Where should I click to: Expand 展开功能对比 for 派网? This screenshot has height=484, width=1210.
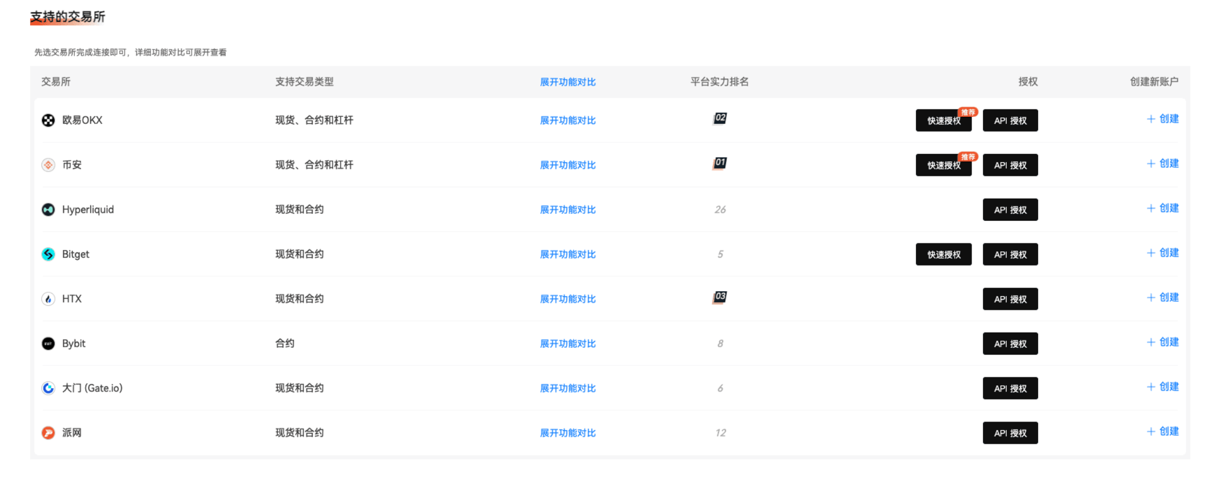coord(568,433)
